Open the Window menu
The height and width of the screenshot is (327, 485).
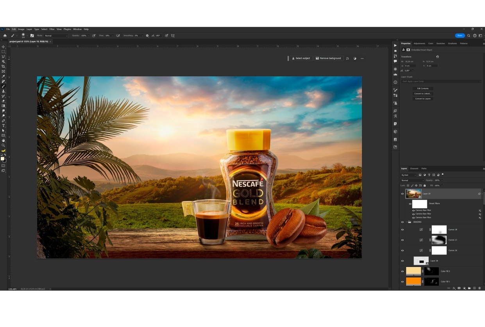[x=77, y=29]
